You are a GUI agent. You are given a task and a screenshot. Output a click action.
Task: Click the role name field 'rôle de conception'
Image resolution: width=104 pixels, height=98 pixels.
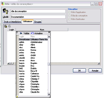(38, 11)
